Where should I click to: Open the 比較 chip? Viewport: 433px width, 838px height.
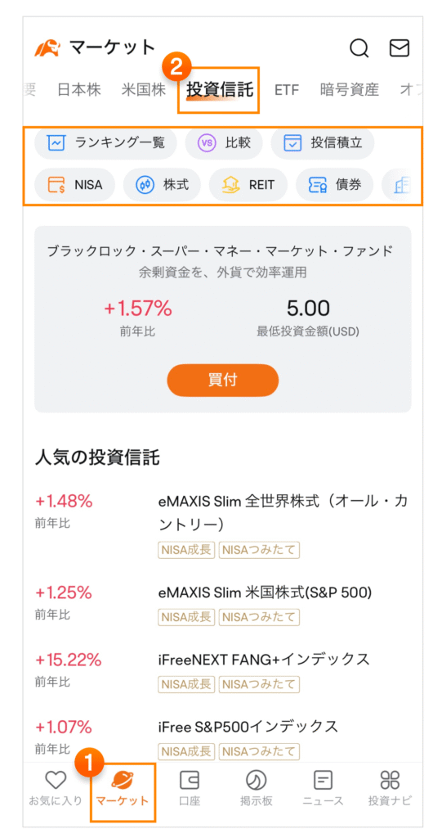[223, 142]
